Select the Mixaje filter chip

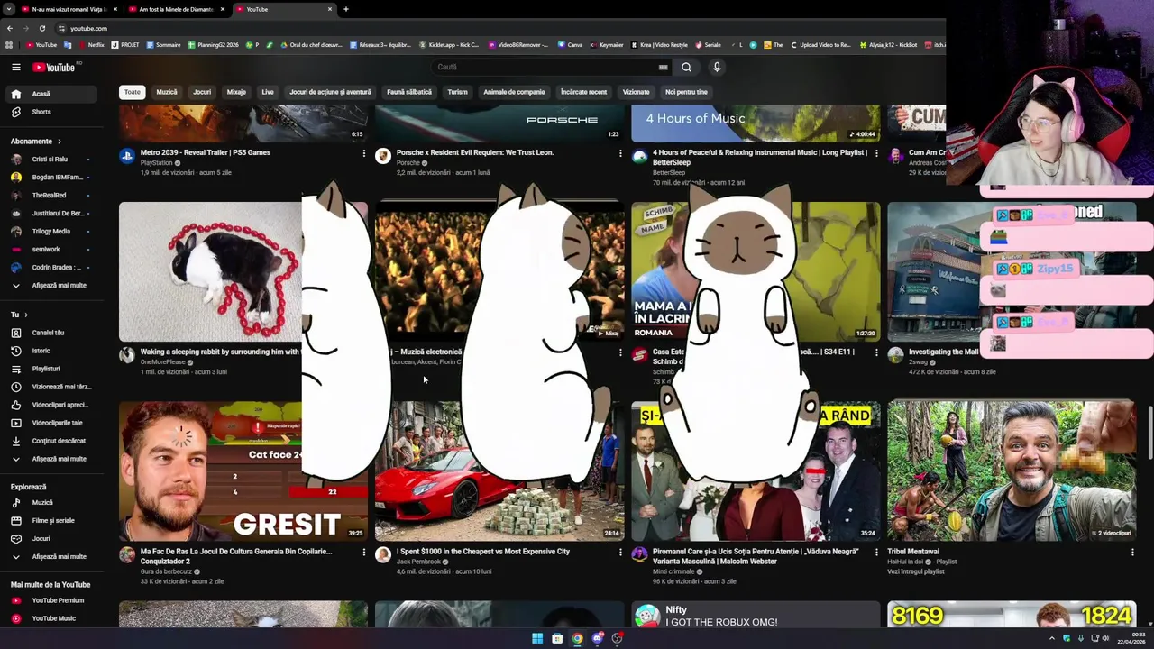click(x=236, y=92)
